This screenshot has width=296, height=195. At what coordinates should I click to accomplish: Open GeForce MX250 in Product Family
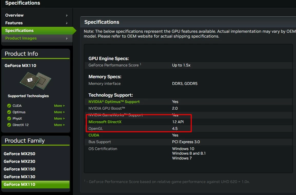pos(19,154)
